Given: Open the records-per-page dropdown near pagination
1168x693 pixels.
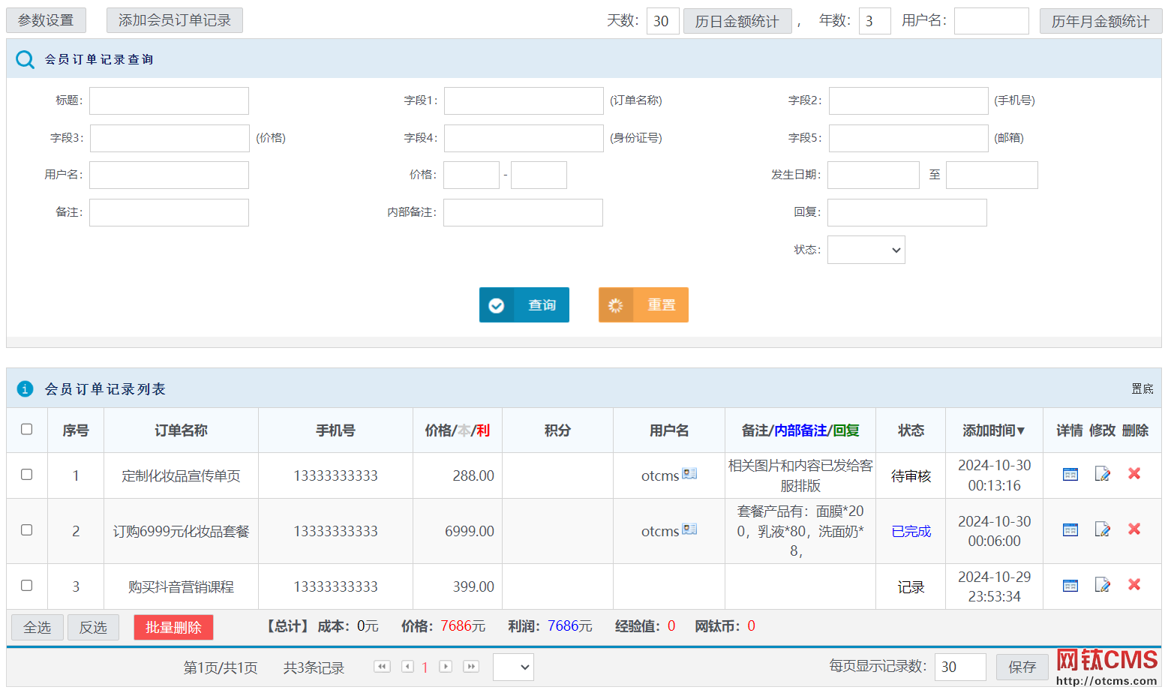Looking at the screenshot, I should [x=513, y=667].
